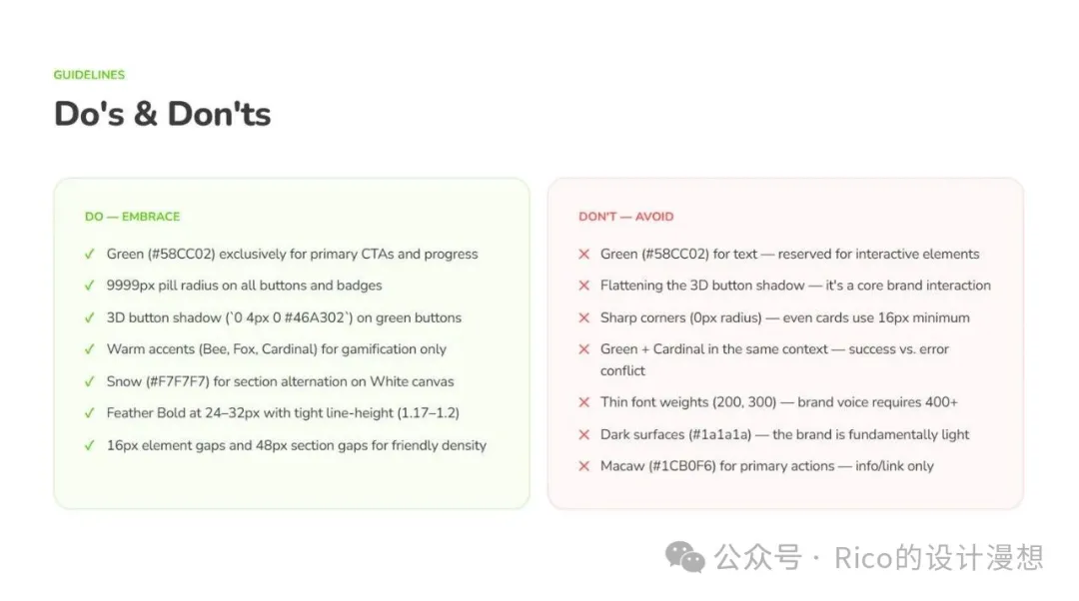This screenshot has height=601, width=1079.
Task: Click red X beside Sharp corners item
Action: tap(584, 318)
